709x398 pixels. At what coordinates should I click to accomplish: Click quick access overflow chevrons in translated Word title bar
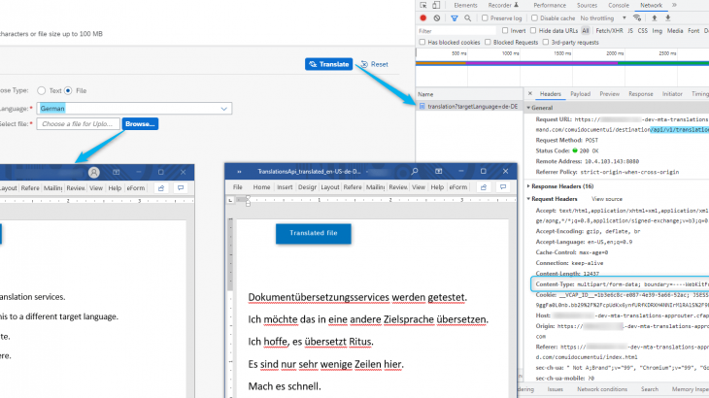click(x=239, y=172)
